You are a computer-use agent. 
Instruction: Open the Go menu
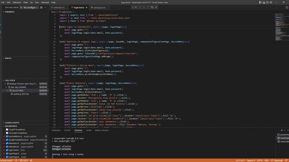(31, 2)
